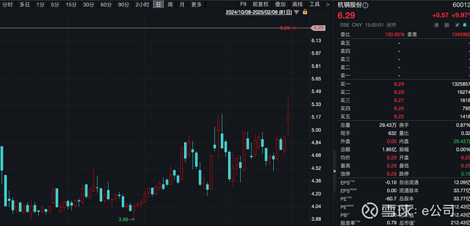Click the 总量 value 29.43万
This screenshot has height=226, width=470.
(388, 126)
